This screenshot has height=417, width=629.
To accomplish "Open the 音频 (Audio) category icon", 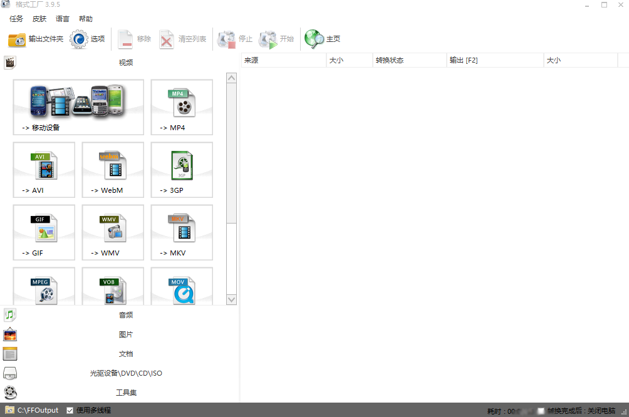I will tap(10, 314).
